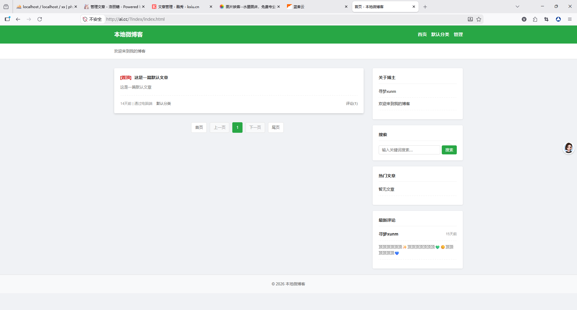Bookmark this page with the star icon
This screenshot has width=577, height=310.
[479, 19]
